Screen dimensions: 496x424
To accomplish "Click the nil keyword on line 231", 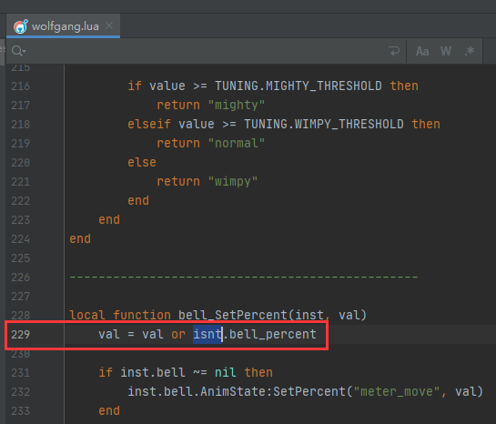I will pos(226,372).
